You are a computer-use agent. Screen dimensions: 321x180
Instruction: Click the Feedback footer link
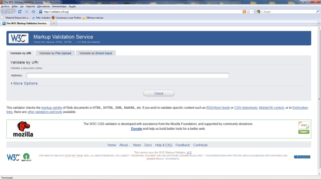(183, 145)
